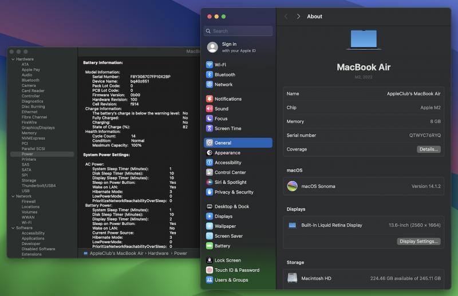458x296 pixels.
Task: Select the Network globe icon
Action: 210,84
